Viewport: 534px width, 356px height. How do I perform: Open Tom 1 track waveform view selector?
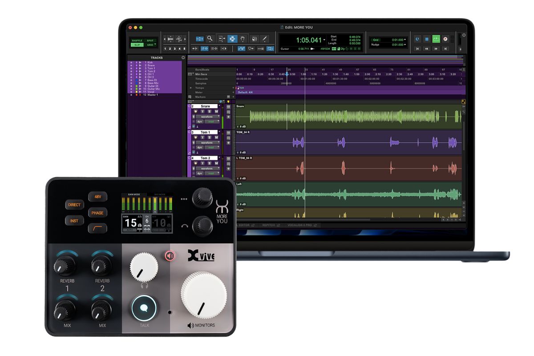(208, 142)
